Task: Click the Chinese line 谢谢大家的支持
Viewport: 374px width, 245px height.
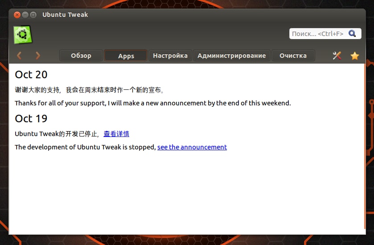Action: coord(90,90)
